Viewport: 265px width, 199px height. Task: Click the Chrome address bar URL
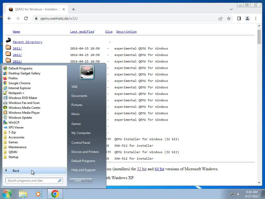pyautogui.click(x=59, y=18)
